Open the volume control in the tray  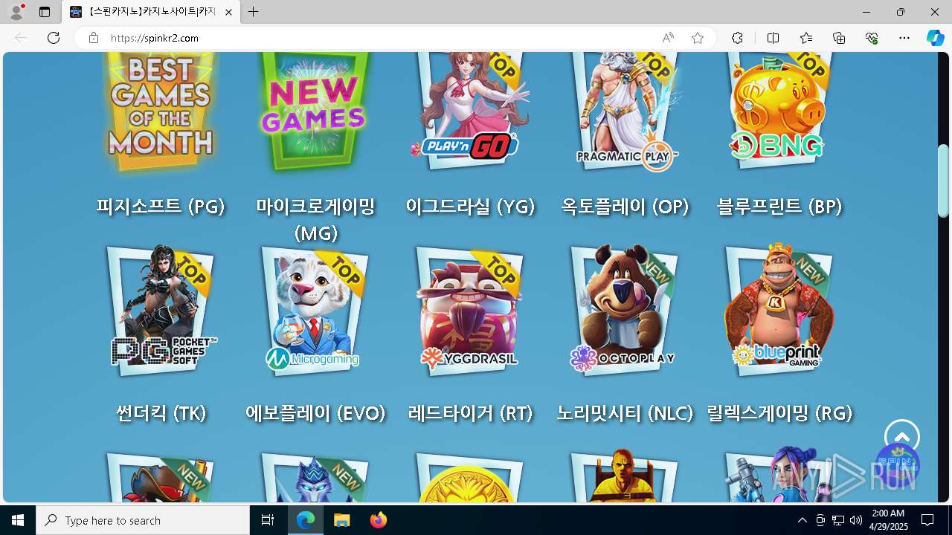(x=855, y=520)
